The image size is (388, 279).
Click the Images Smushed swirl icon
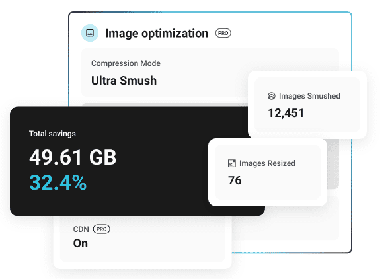point(272,96)
